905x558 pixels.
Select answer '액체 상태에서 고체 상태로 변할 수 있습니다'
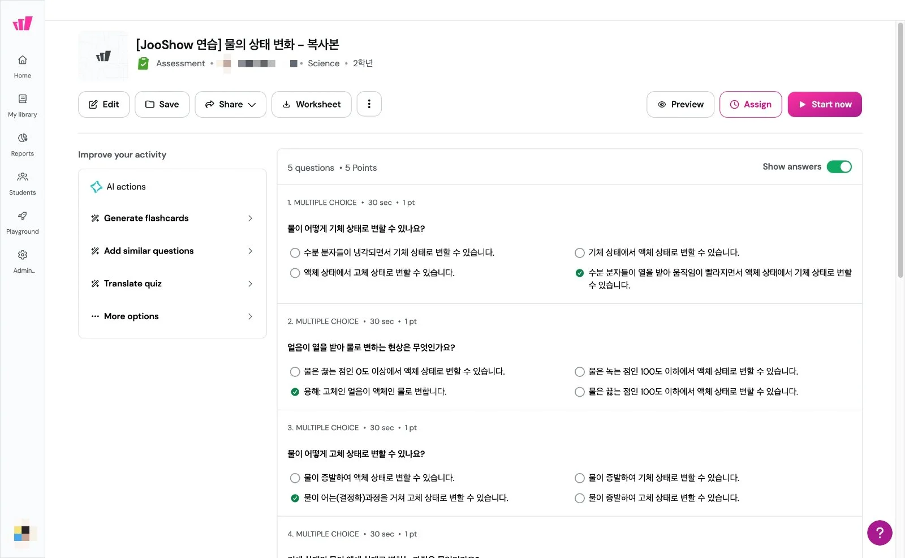[372, 273]
